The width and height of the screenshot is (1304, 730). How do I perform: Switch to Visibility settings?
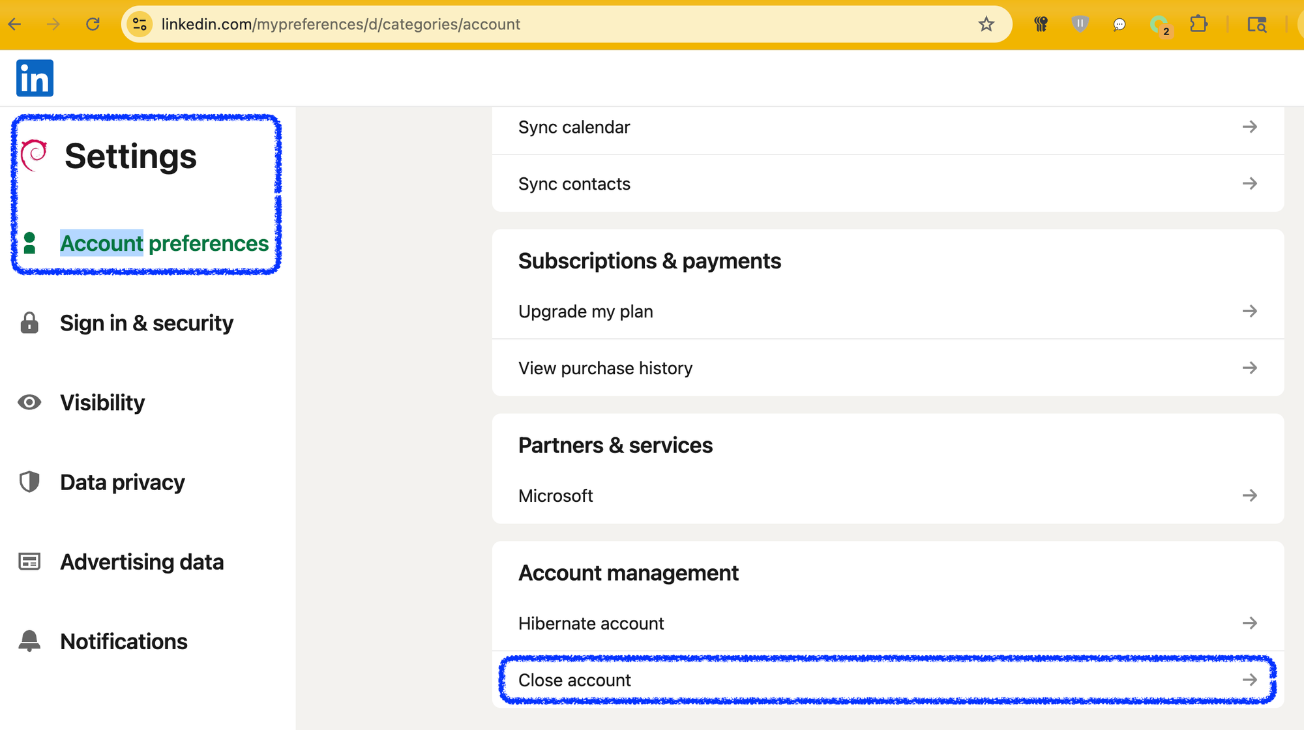click(x=102, y=402)
